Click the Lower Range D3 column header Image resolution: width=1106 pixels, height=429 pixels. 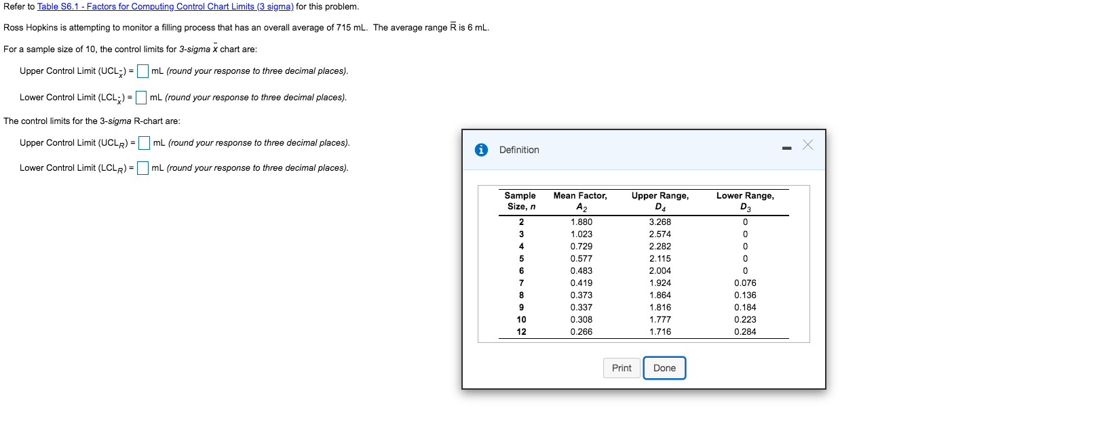click(745, 201)
